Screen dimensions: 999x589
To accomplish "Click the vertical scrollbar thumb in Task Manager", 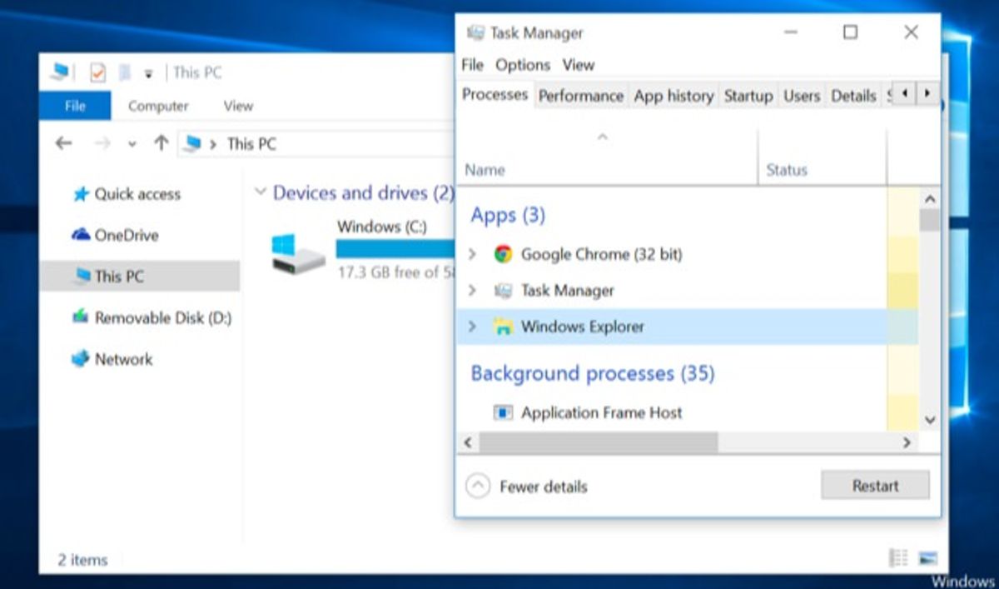I will (930, 219).
